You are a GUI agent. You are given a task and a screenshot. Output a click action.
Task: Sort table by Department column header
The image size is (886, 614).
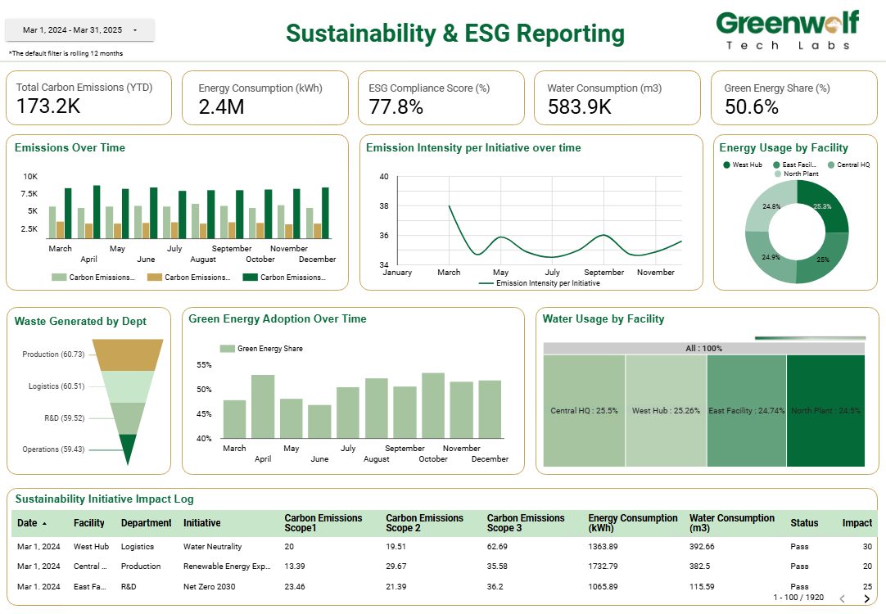pyautogui.click(x=146, y=523)
